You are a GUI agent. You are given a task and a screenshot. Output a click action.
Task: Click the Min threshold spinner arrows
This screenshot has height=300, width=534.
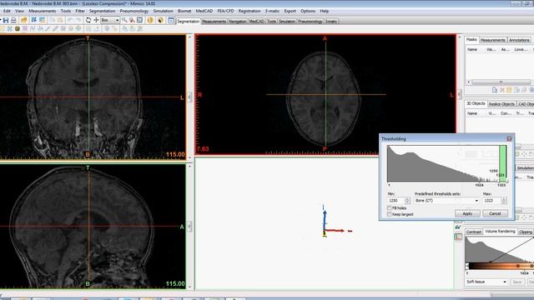[407, 201]
